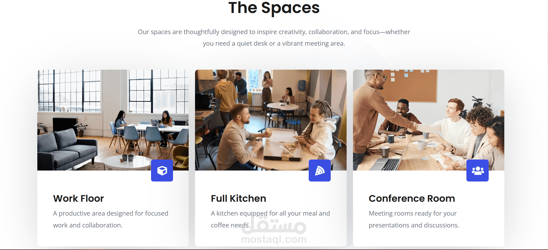
Task: Click the spaces intro paragraph
Action: (x=274, y=38)
